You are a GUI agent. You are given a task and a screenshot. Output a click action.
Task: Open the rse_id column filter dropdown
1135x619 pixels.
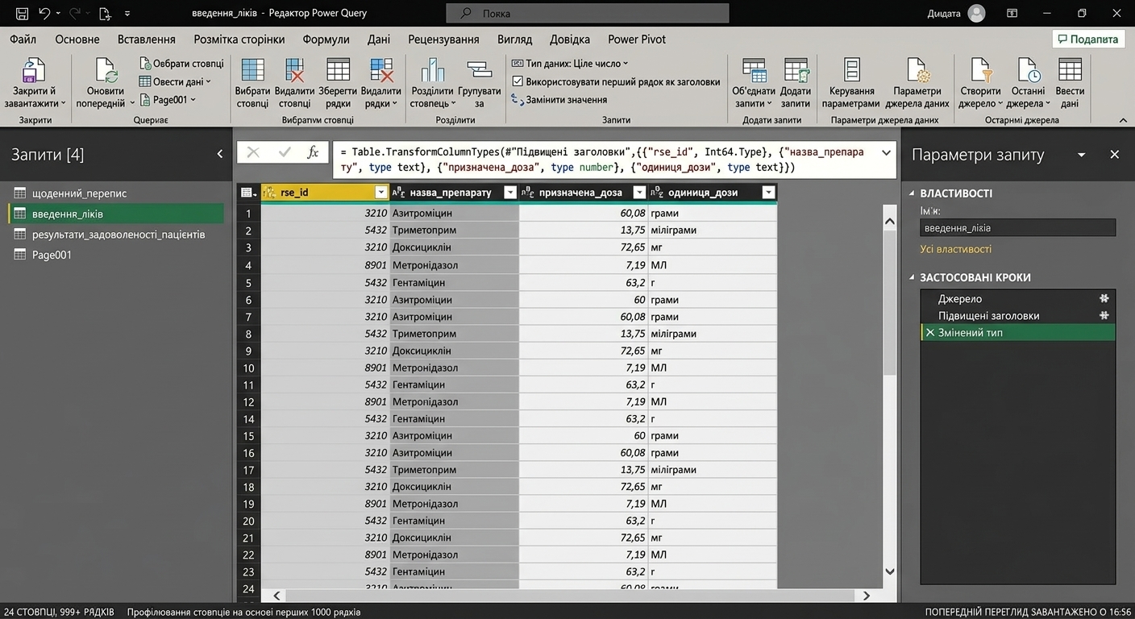[381, 193]
